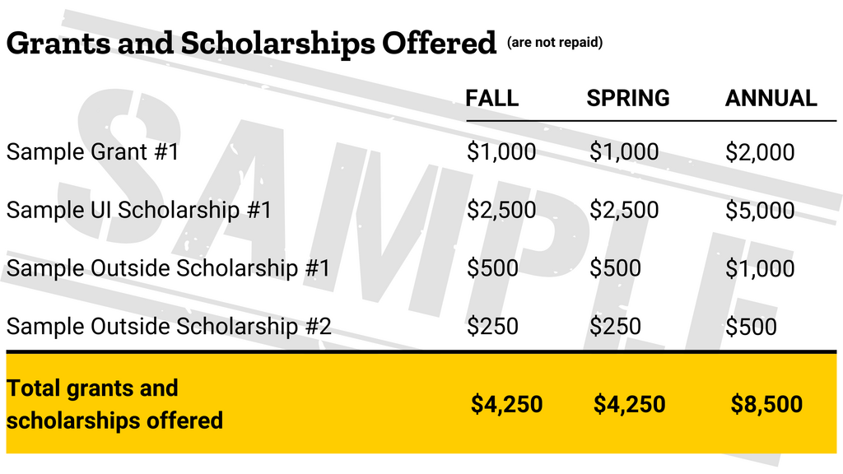This screenshot has height=474, width=843.
Task: Select the FALL column header
Action: pos(492,99)
